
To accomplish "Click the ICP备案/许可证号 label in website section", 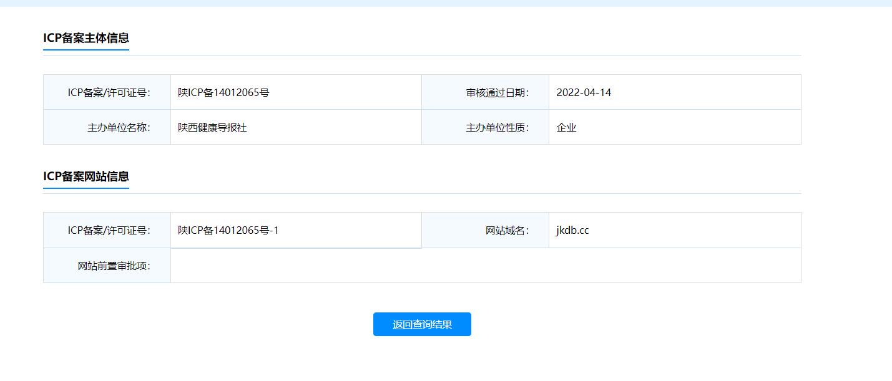I will point(106,229).
